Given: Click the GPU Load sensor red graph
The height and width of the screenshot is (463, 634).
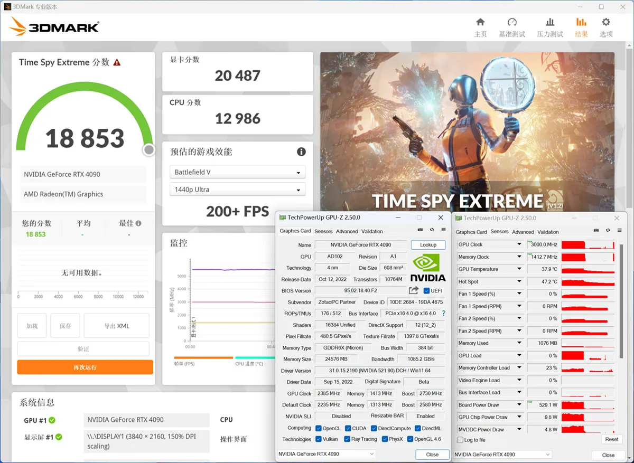Looking at the screenshot, I should 589,355.
